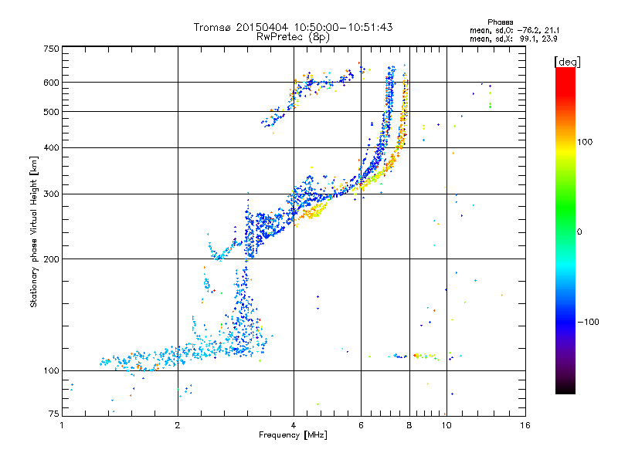Click the subtitle 'RwPretec (8p)'
The height and width of the screenshot is (463, 618).
click(293, 37)
